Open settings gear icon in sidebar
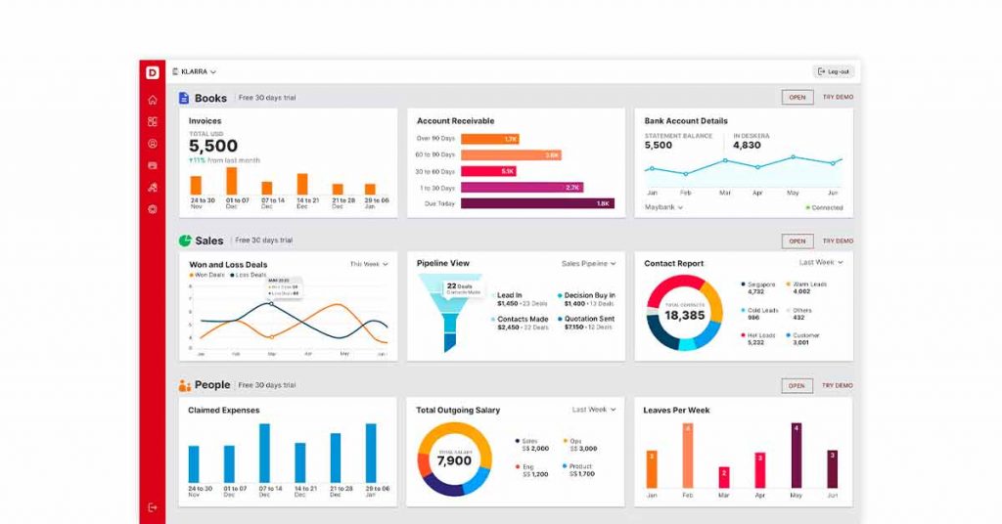 [152, 208]
